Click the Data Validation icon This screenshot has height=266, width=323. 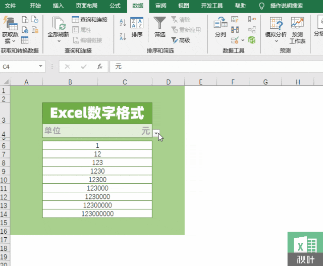coord(235,40)
